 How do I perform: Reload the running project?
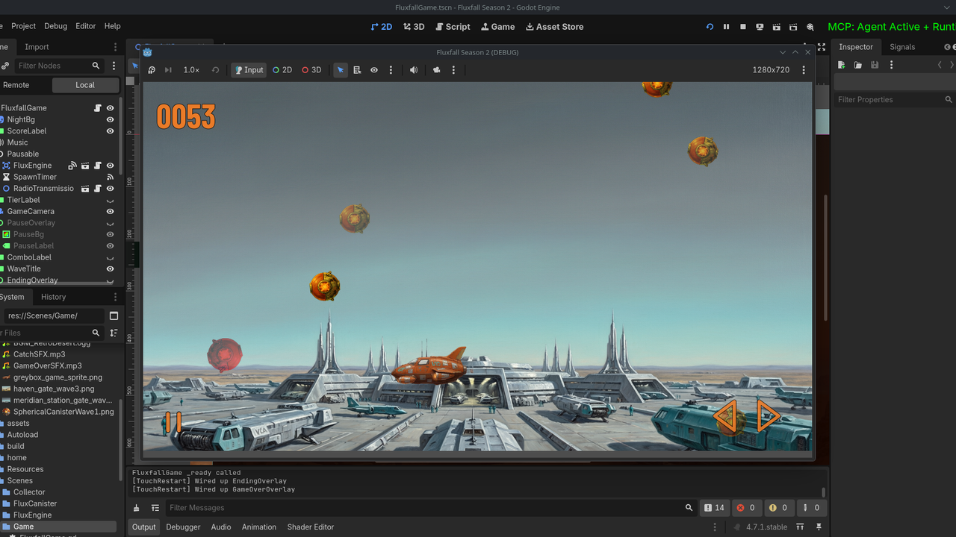710,27
